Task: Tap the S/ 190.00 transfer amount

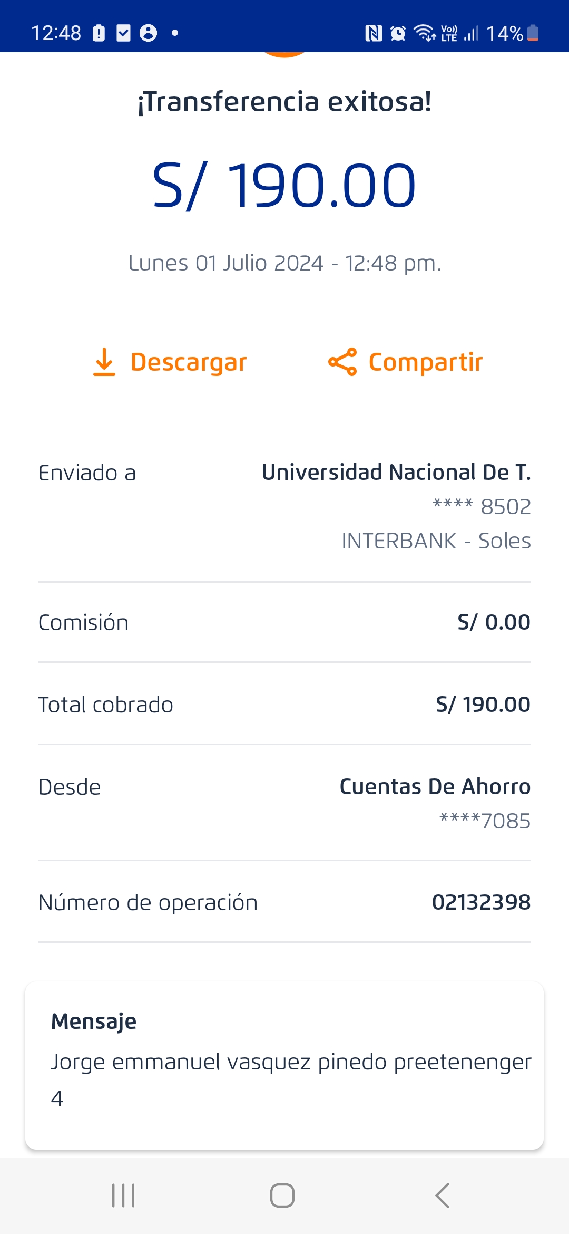Action: [x=284, y=186]
